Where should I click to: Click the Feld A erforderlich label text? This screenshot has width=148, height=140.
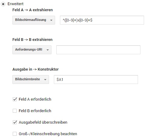tap(35, 99)
